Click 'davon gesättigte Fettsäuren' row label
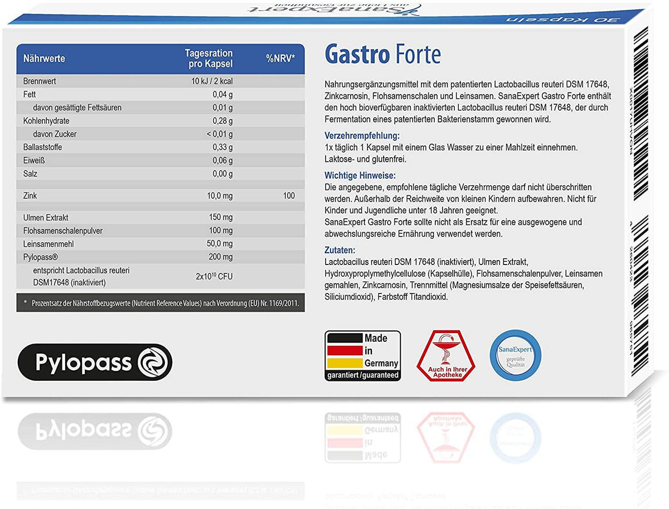 pyautogui.click(x=77, y=107)
